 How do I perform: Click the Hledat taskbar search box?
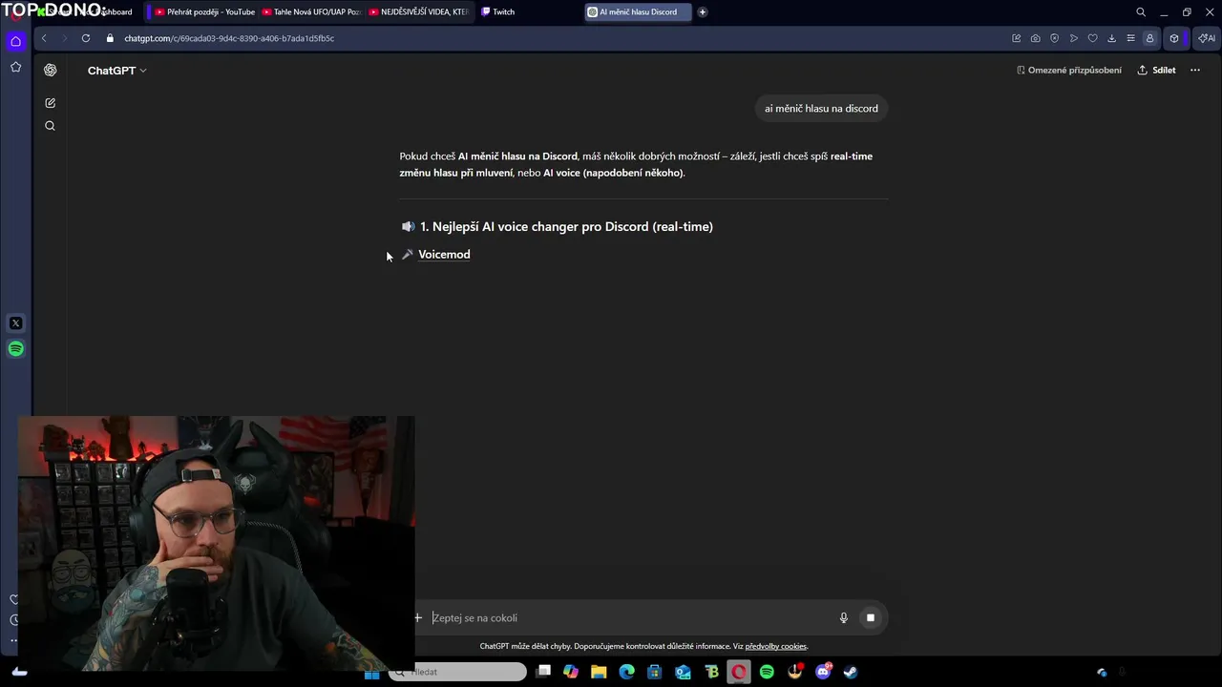(x=458, y=672)
